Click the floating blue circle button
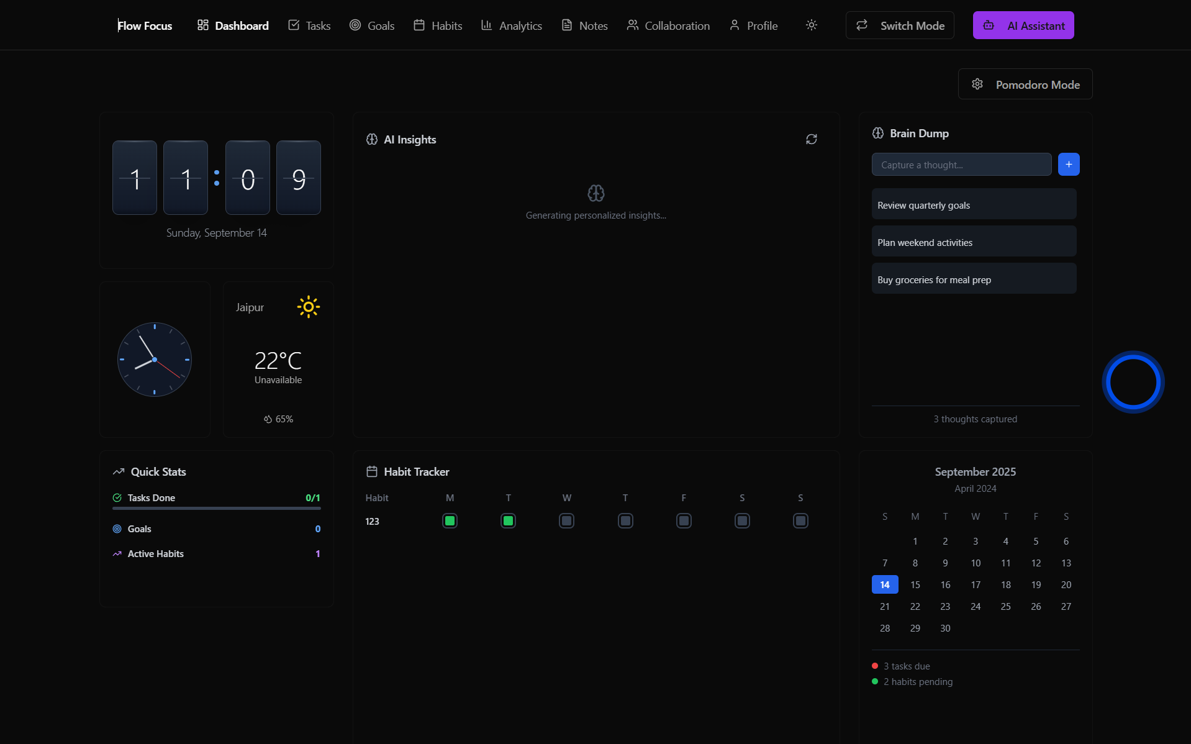The width and height of the screenshot is (1191, 744). point(1133,382)
